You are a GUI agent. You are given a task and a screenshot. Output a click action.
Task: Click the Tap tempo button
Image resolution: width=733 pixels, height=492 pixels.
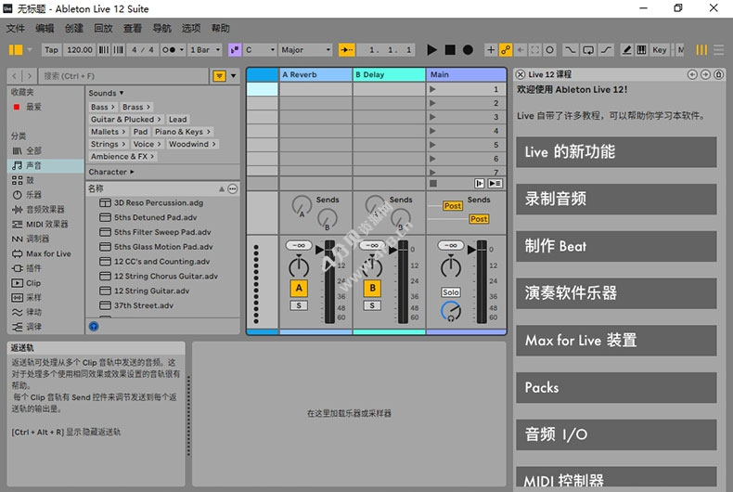(51, 50)
